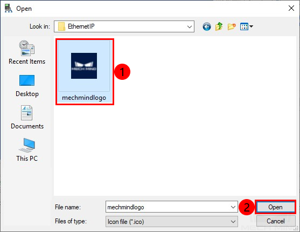This screenshot has height=232, width=300.
Task: Go to Desktop location in sidebar
Action: click(27, 86)
